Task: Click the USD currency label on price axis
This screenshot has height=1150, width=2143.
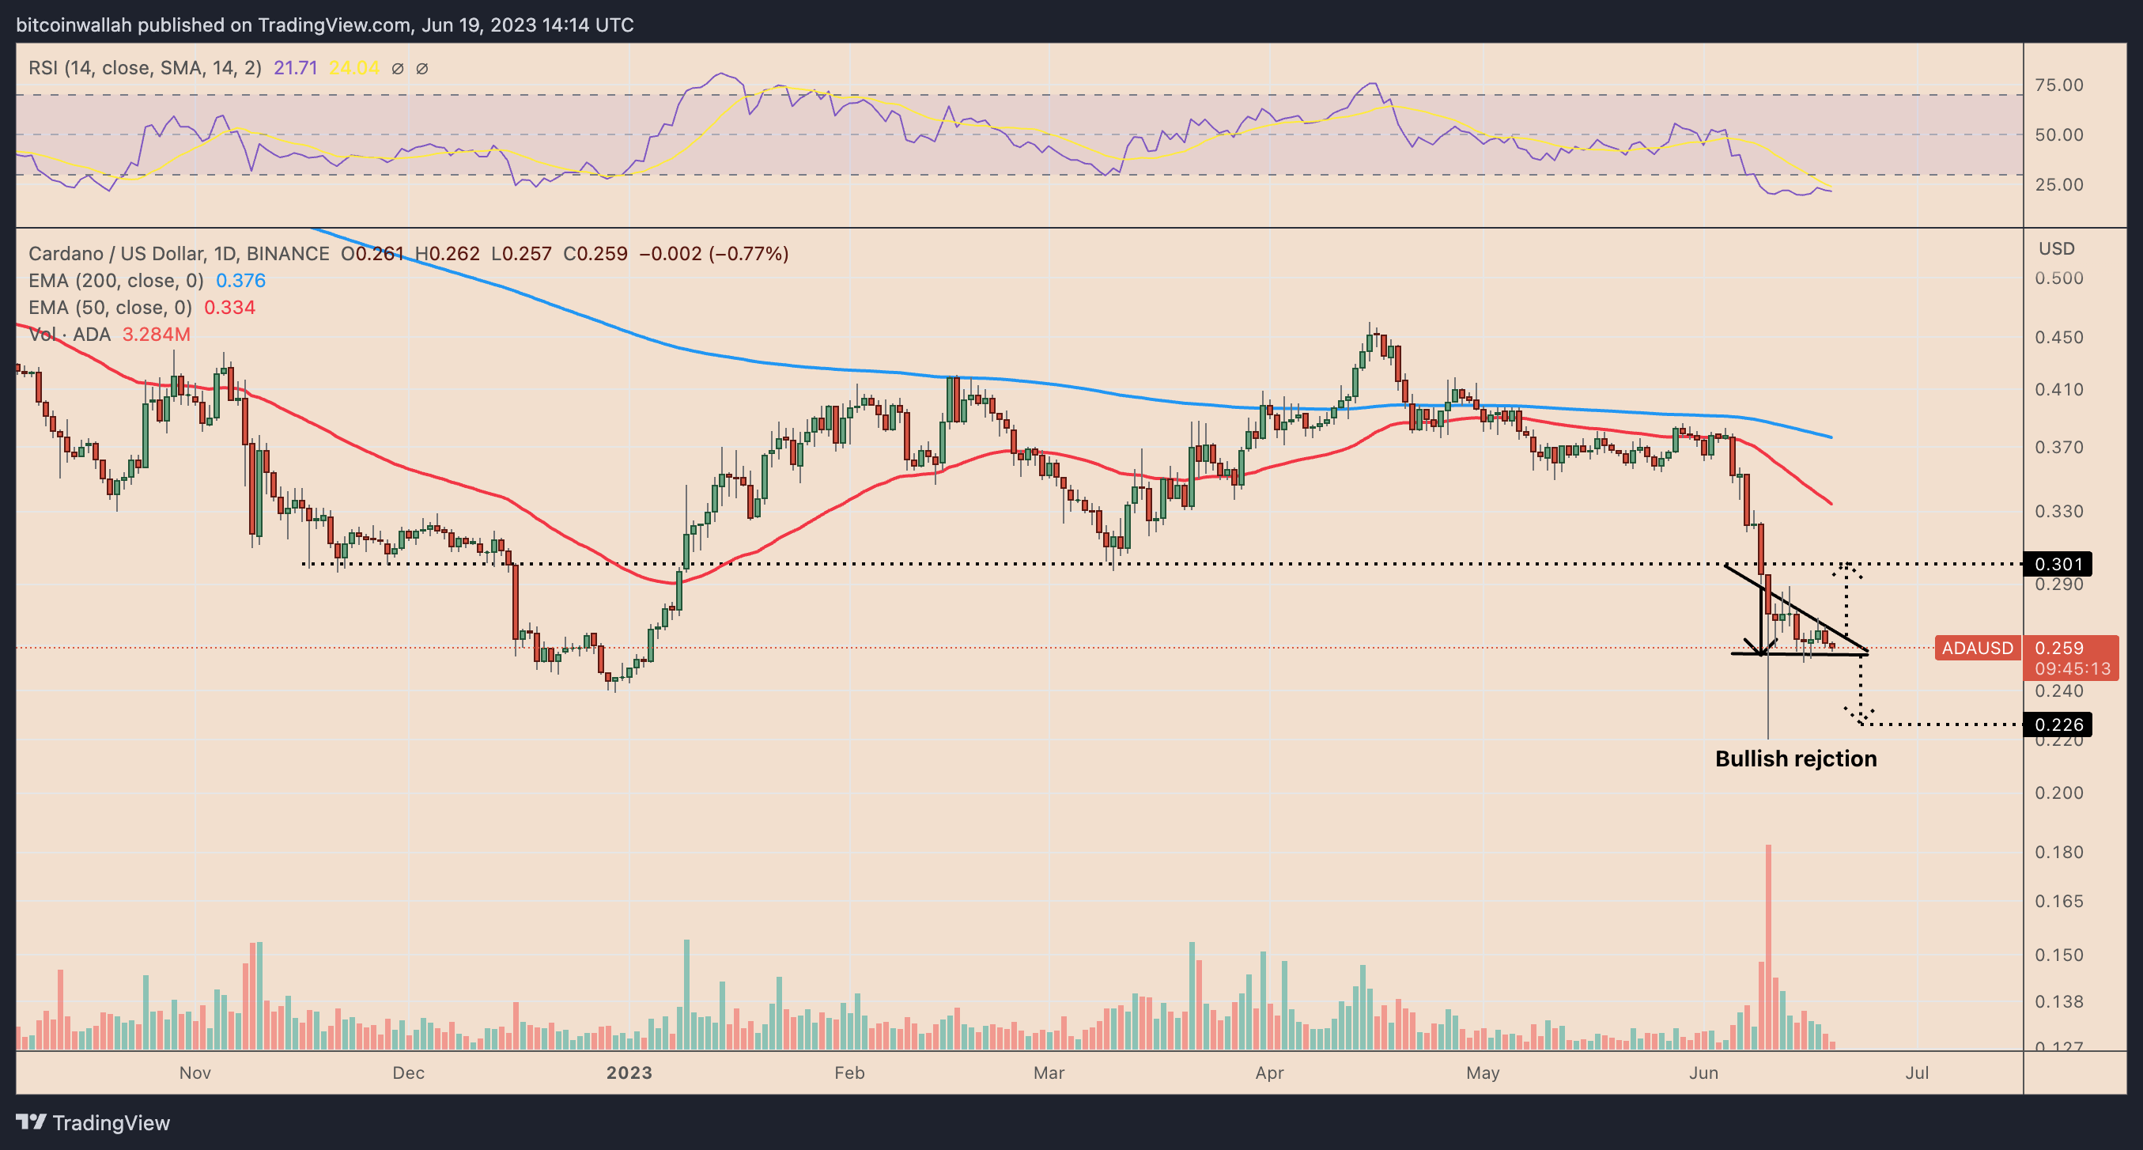Action: [x=2056, y=248]
